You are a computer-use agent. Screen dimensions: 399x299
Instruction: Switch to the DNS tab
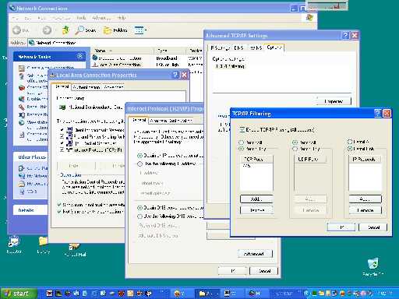pyautogui.click(x=238, y=47)
